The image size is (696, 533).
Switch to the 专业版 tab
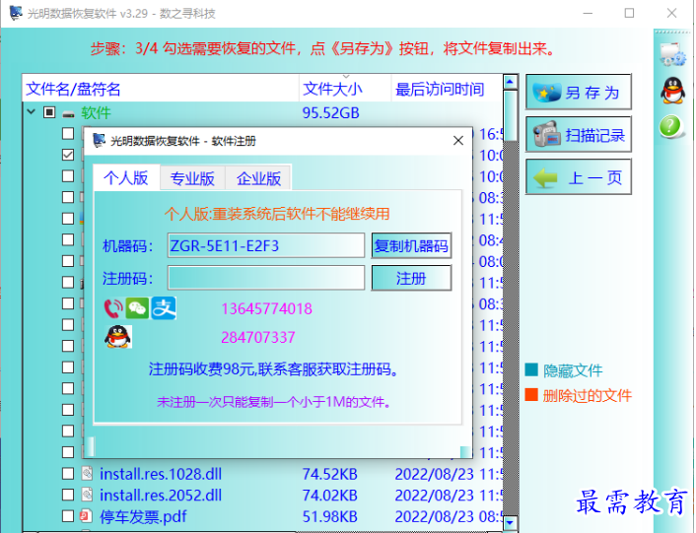click(x=192, y=178)
